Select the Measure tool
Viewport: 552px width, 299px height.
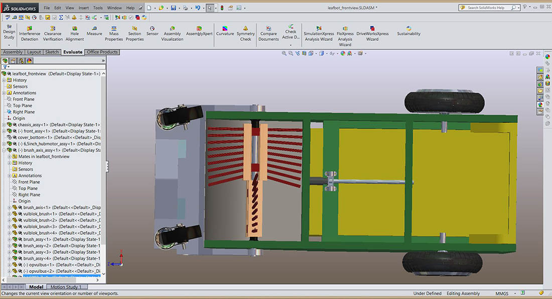point(94,31)
